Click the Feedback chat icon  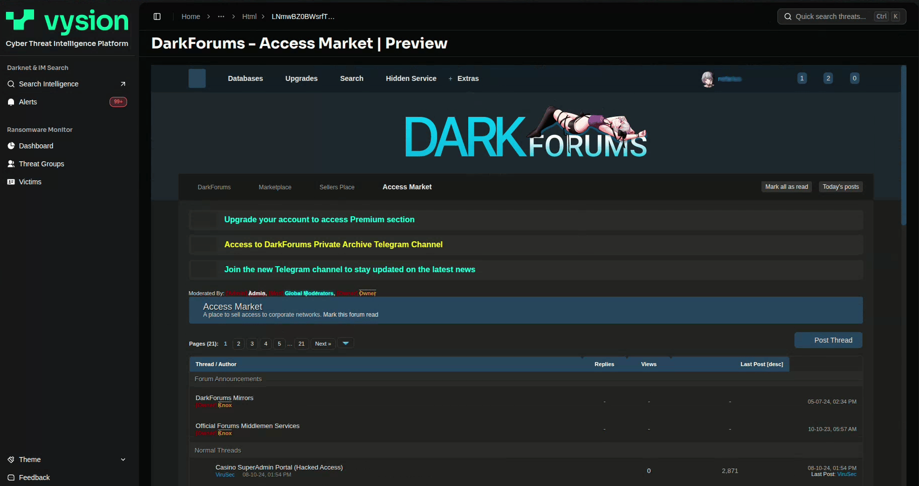coord(11,478)
